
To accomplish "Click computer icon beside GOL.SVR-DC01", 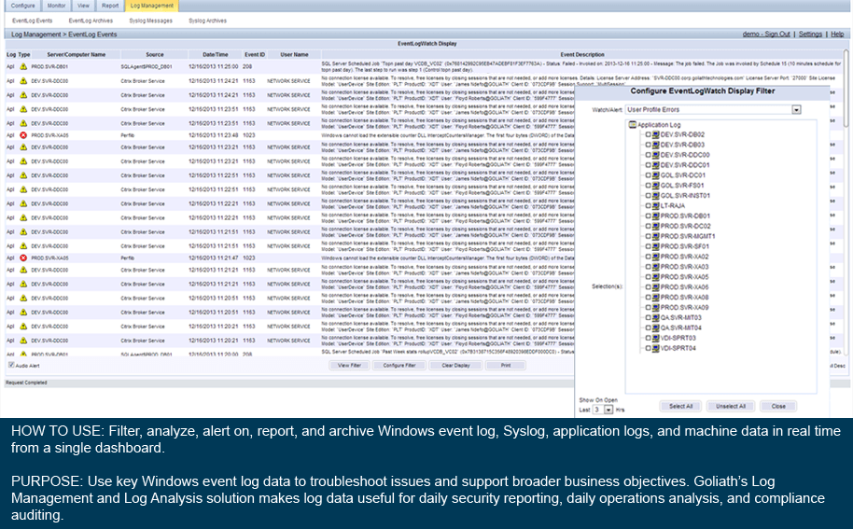I will click(x=655, y=175).
